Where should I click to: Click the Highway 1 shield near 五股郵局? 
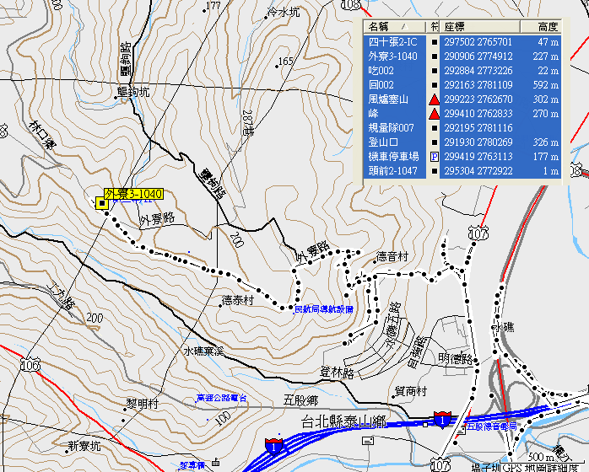pos(441,419)
